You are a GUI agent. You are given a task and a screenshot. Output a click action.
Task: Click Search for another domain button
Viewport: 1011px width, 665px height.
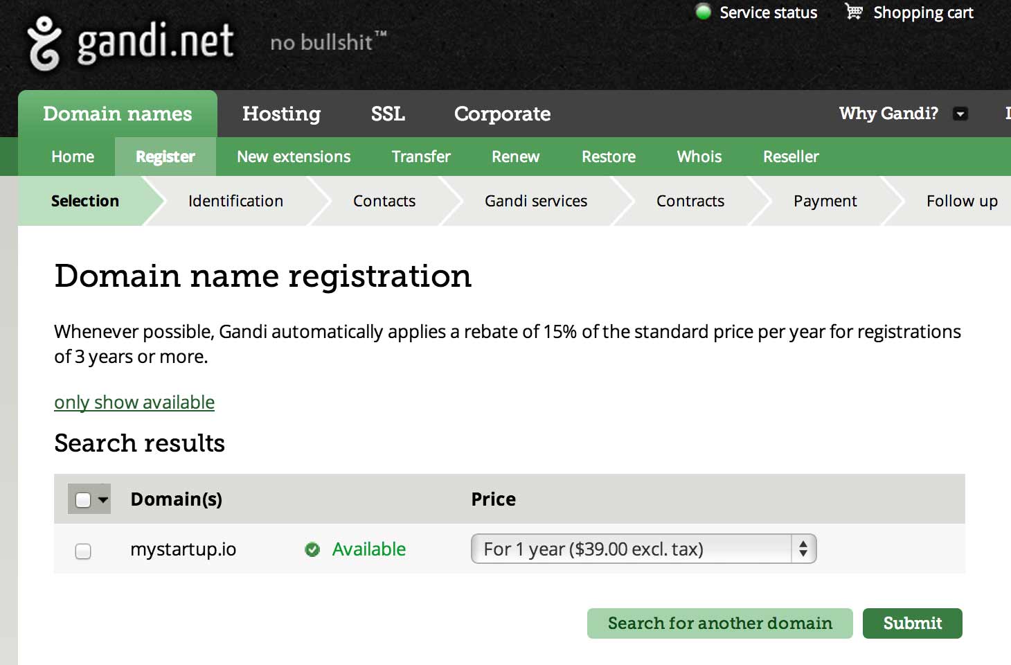click(x=720, y=623)
